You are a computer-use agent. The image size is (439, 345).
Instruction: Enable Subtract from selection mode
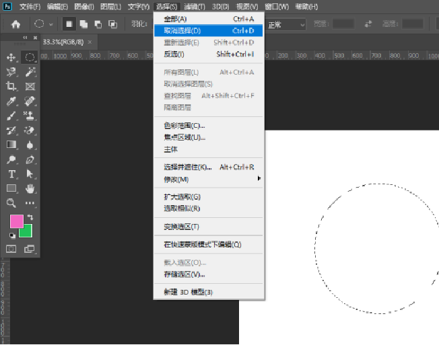click(98, 24)
